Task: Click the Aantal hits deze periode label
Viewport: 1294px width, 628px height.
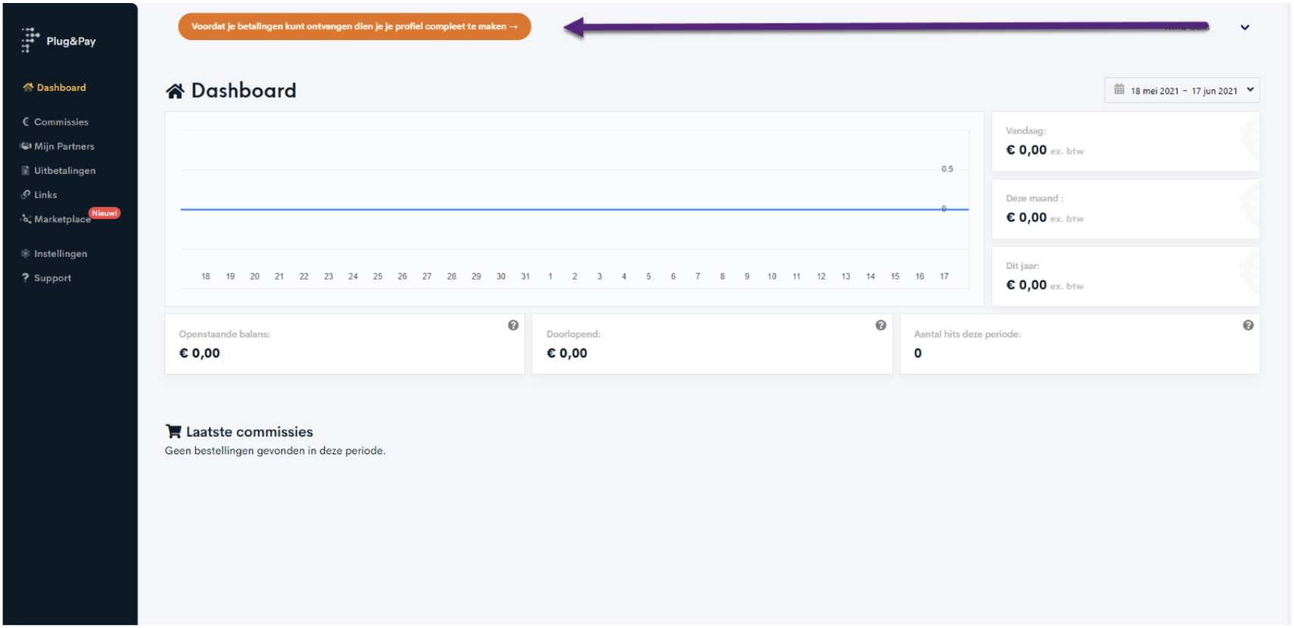Action: (x=967, y=334)
